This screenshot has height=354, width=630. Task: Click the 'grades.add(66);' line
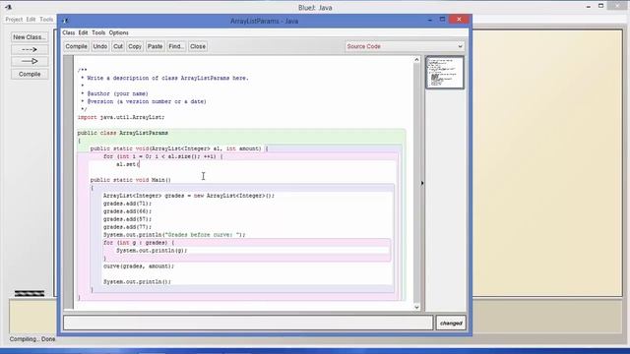tap(127, 211)
